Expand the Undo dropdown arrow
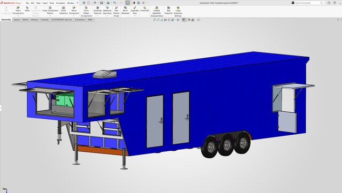The height and width of the screenshot is (193, 342). 117,3
